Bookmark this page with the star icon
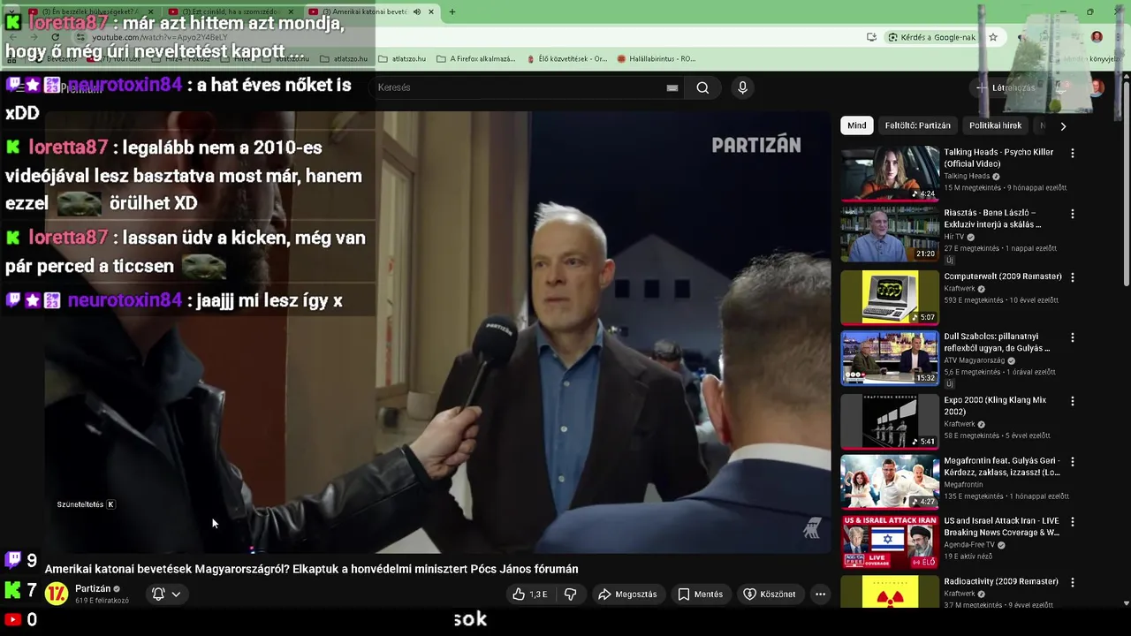 point(993,37)
